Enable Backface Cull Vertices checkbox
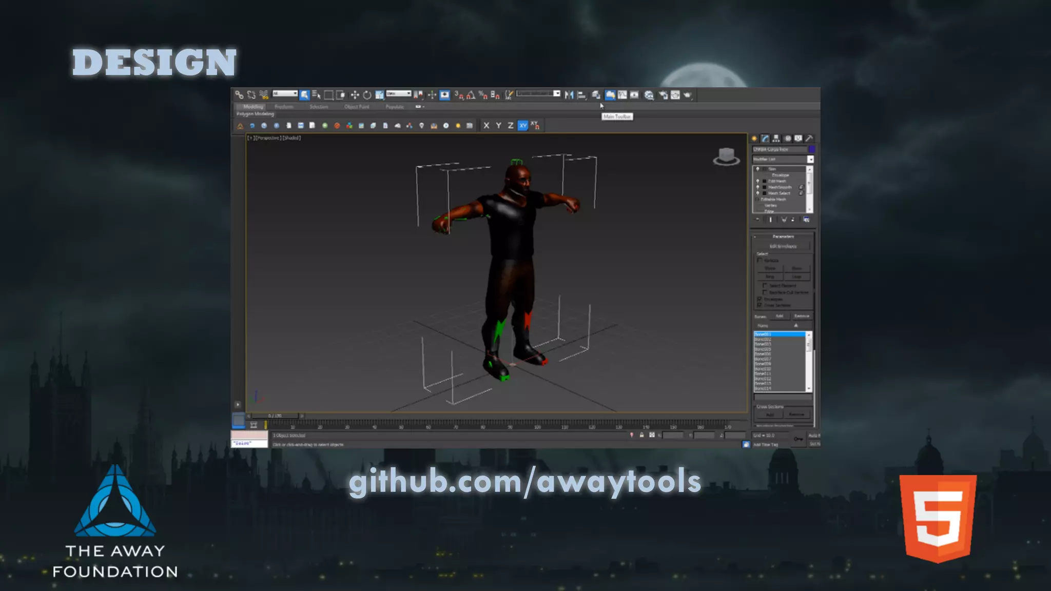Screen dimensions: 1051x591 765,292
